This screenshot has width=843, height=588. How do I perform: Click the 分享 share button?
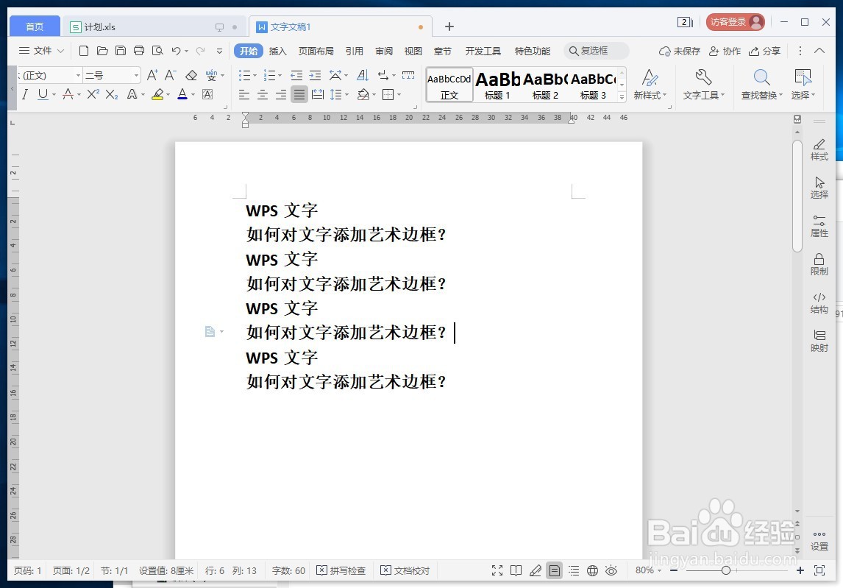pyautogui.click(x=764, y=51)
